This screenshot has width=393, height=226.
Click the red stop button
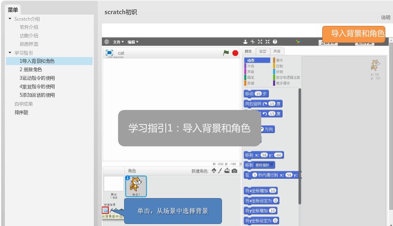[235, 53]
